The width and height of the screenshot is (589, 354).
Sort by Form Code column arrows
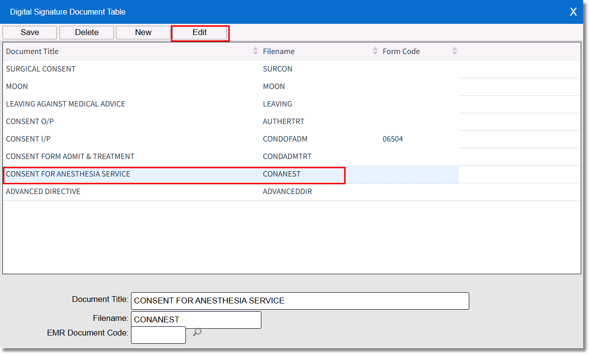click(x=455, y=51)
